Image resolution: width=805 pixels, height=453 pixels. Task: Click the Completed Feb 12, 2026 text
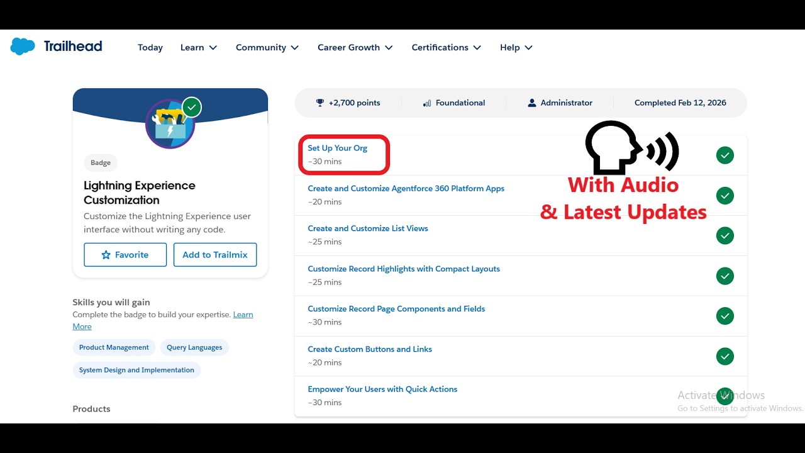[680, 103]
